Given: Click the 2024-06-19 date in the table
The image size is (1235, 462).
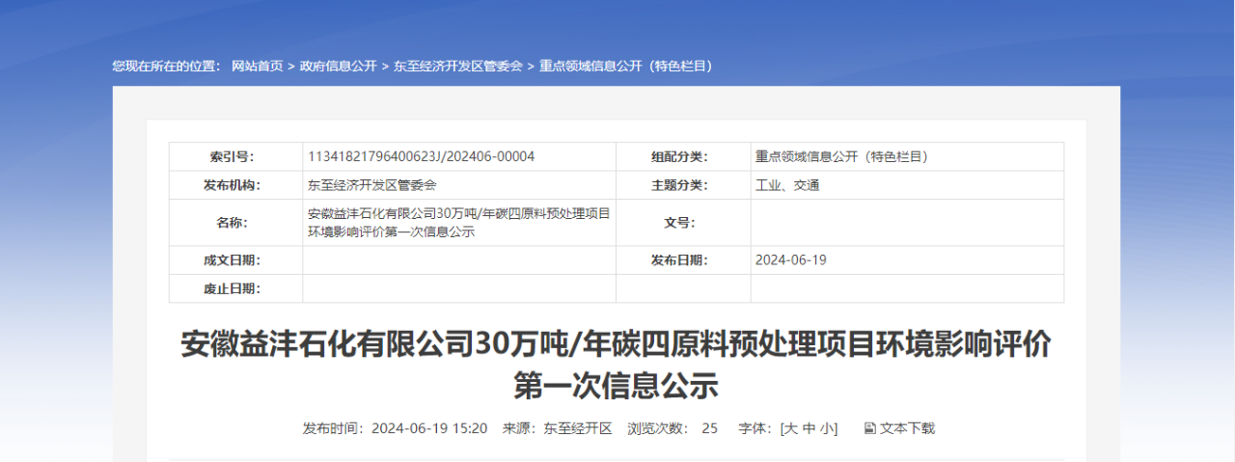Looking at the screenshot, I should pos(791,260).
